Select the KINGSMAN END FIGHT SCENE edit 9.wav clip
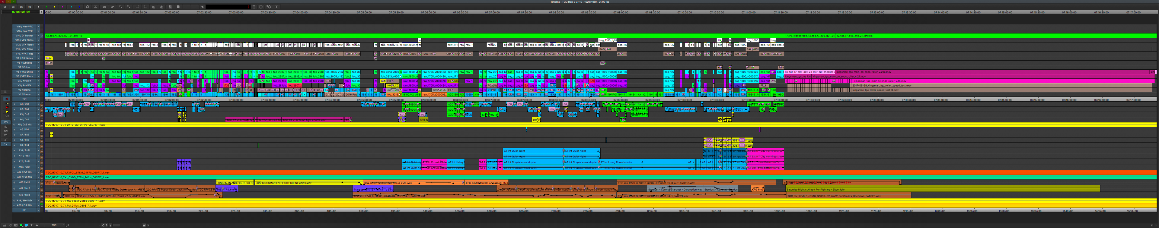Screen dimensions: 1159x228 click(312, 183)
